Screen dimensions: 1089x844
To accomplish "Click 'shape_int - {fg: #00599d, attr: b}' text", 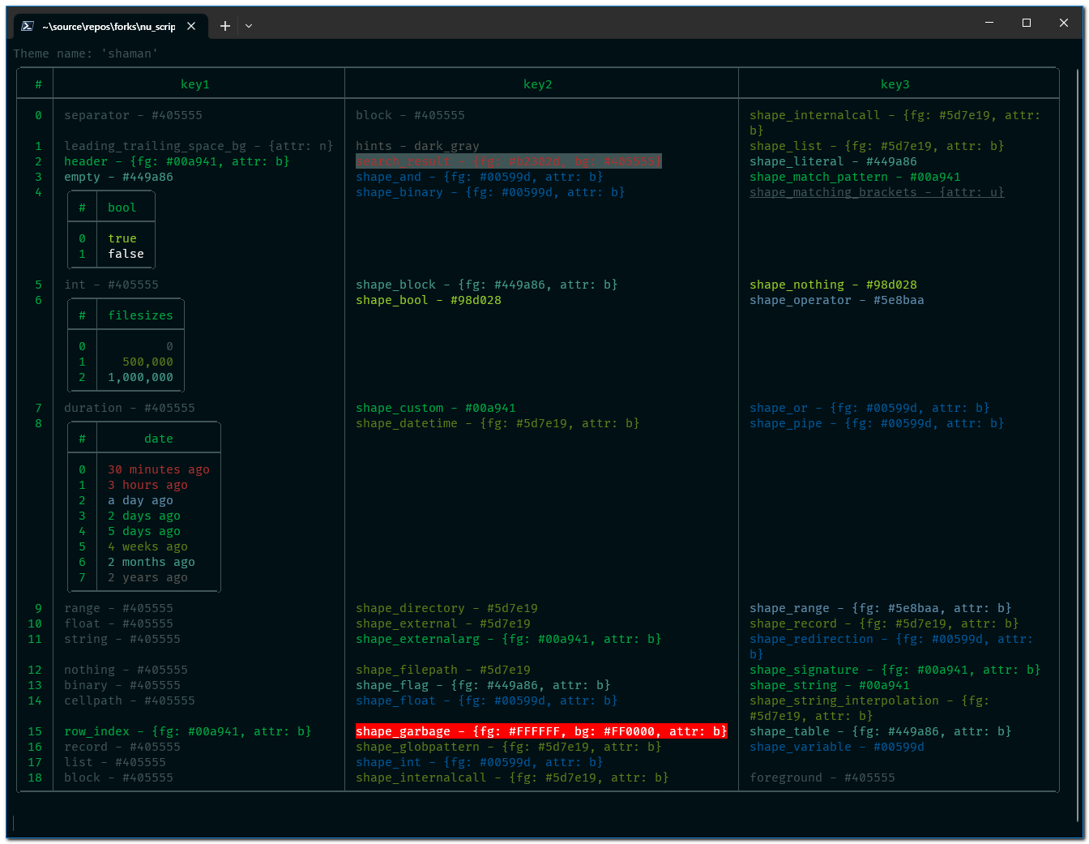I will (x=480, y=762).
